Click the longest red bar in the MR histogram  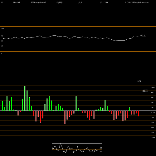[65, 117]
